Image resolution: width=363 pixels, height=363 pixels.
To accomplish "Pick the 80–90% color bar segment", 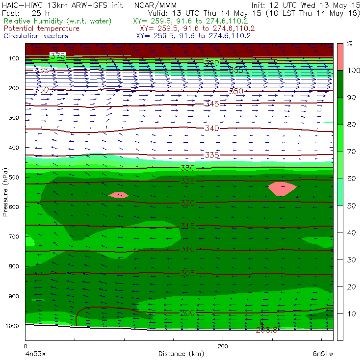I will coord(340,111).
